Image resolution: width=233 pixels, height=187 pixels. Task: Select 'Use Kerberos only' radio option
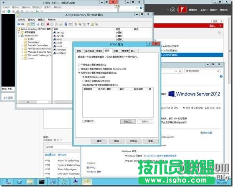click(x=84, y=77)
